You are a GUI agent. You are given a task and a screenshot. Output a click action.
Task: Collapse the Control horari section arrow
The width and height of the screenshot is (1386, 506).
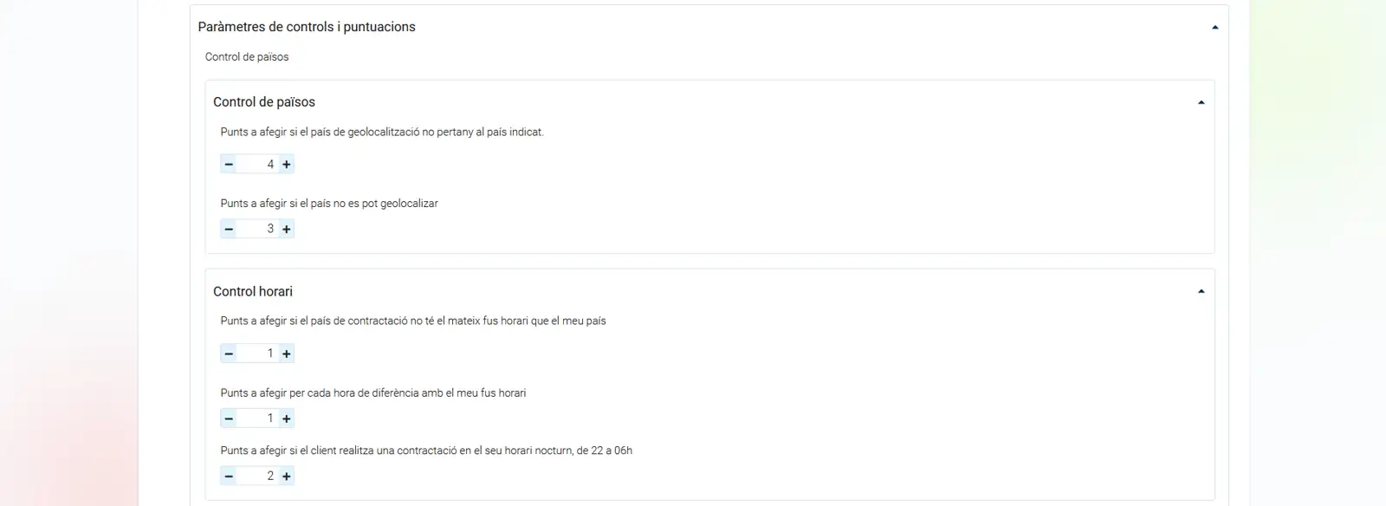[1201, 292]
